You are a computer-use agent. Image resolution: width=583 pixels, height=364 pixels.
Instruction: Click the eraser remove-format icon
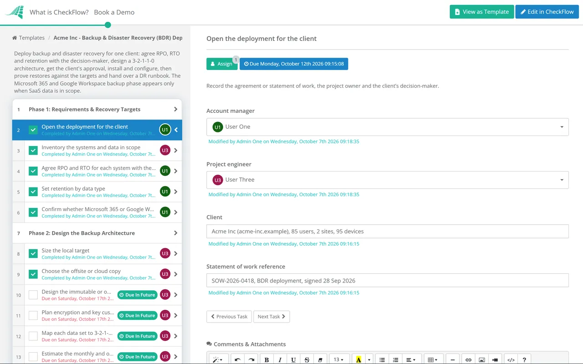pos(320,359)
